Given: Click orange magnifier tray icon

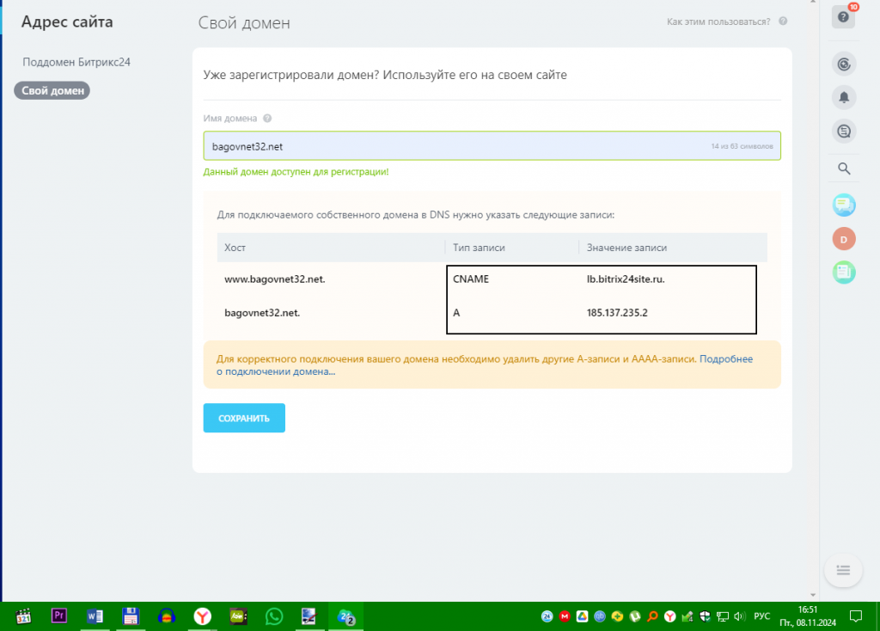Looking at the screenshot, I should (x=652, y=616).
